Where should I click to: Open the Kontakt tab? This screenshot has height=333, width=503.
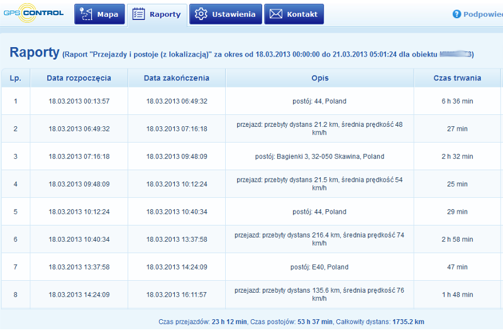pos(294,14)
